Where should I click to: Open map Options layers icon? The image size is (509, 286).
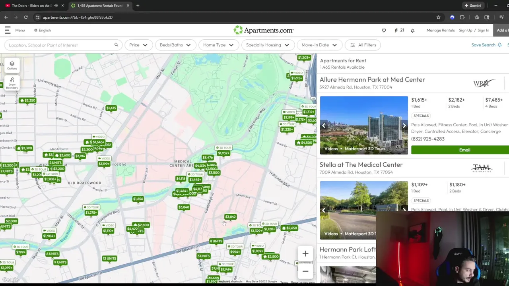coord(12,65)
